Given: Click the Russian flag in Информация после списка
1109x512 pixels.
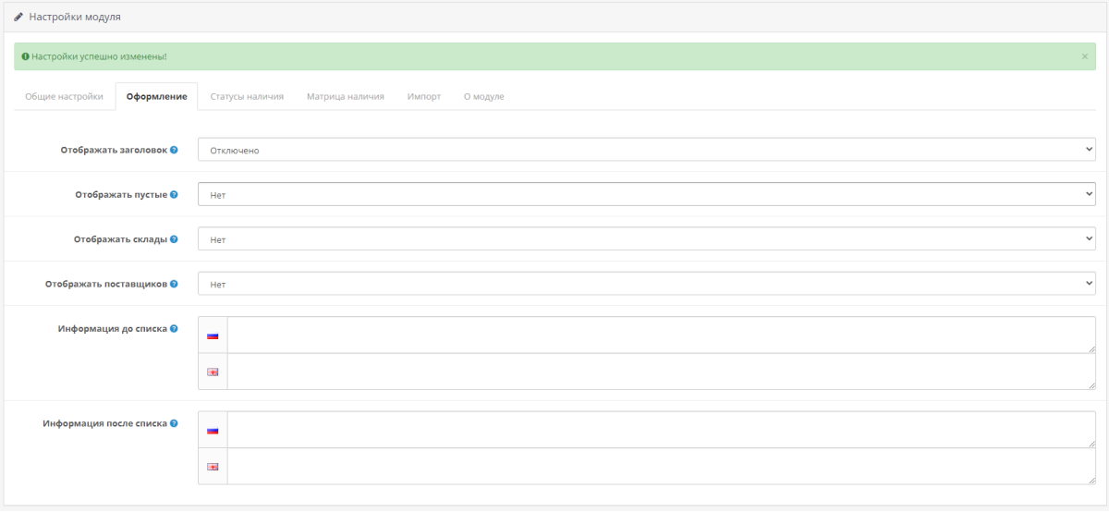Looking at the screenshot, I should 213,431.
